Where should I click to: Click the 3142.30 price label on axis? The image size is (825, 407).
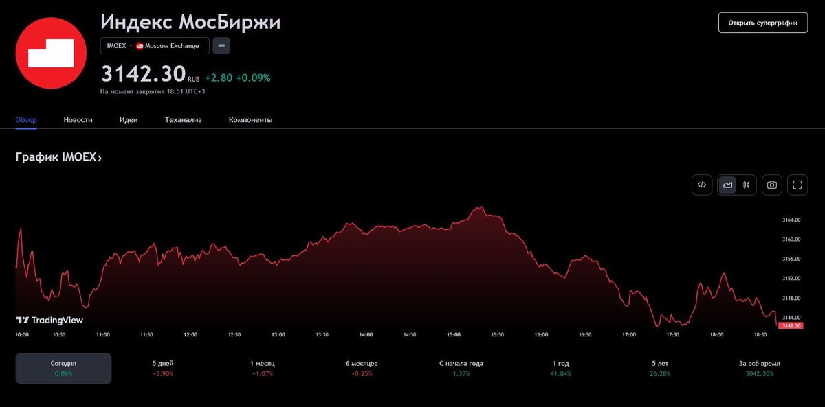click(792, 325)
